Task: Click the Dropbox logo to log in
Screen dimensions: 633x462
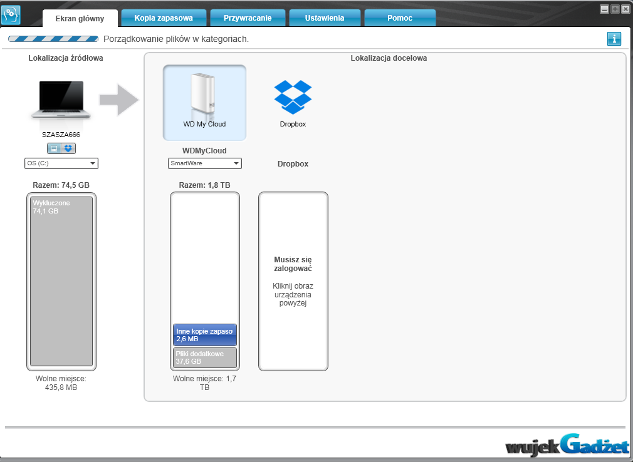Action: click(x=293, y=98)
